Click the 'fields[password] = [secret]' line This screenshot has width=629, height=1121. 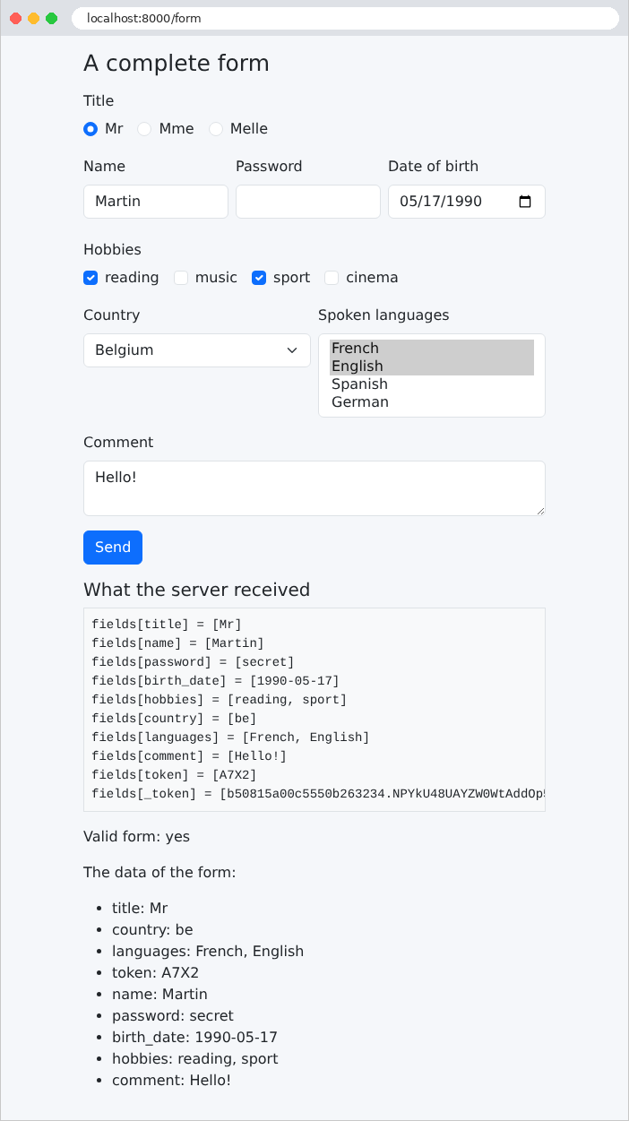click(x=193, y=662)
